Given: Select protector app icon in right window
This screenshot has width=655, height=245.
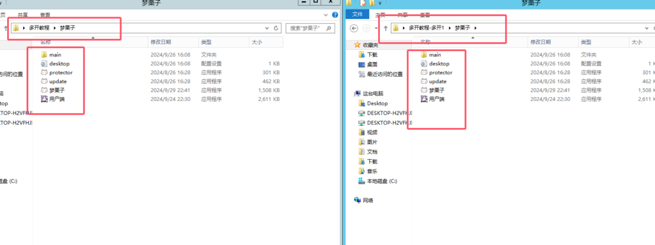Looking at the screenshot, I should [x=424, y=72].
